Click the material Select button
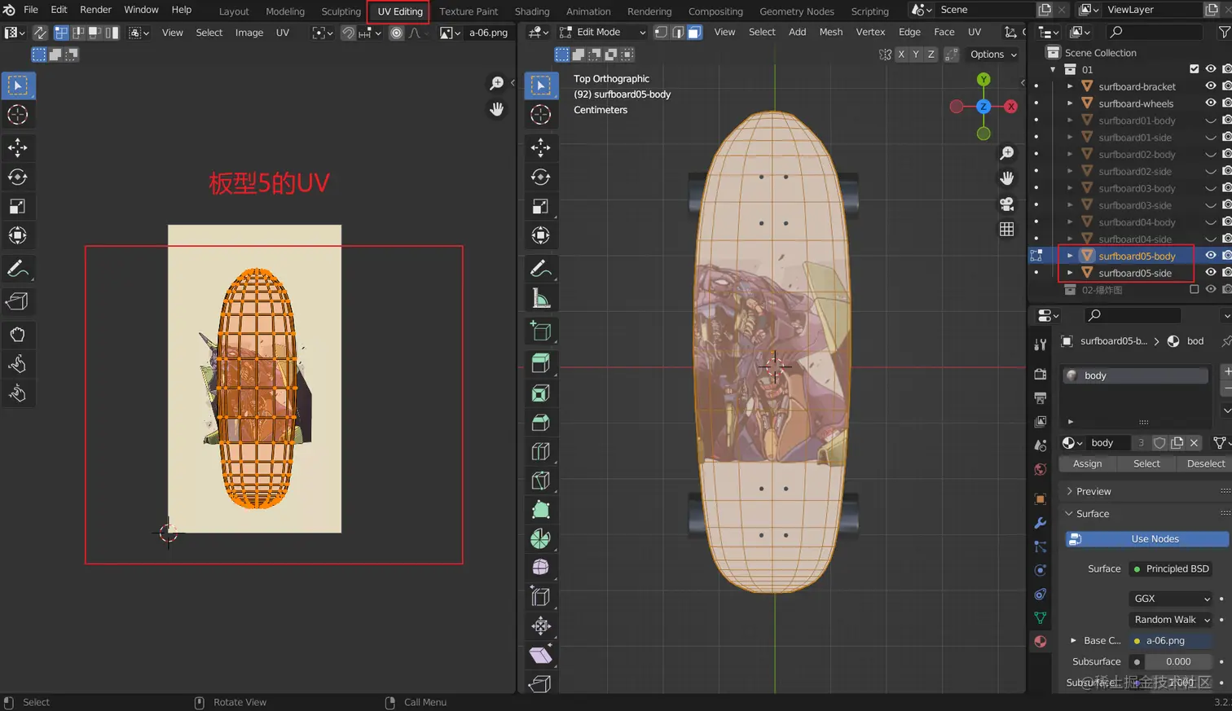Screen dimensions: 1232x711 coord(1146,463)
